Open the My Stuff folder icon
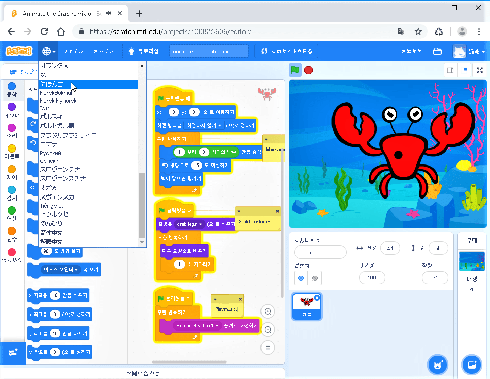Screen dimensions: 490x379 (x=437, y=51)
